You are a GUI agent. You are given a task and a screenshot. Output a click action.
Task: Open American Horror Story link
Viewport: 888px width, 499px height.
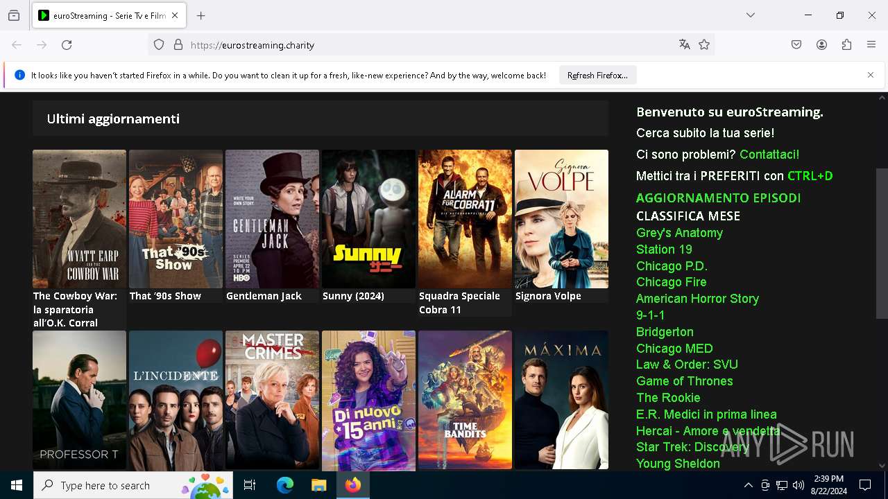[697, 299]
